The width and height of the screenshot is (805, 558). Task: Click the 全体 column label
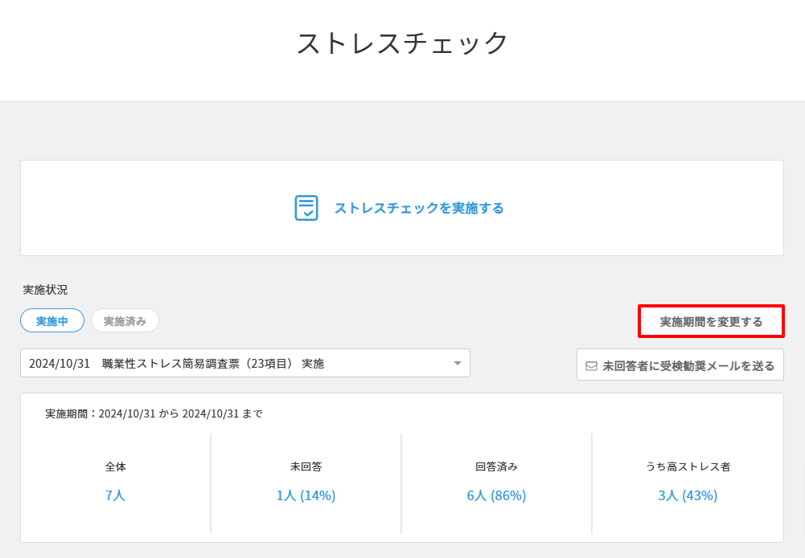click(115, 466)
